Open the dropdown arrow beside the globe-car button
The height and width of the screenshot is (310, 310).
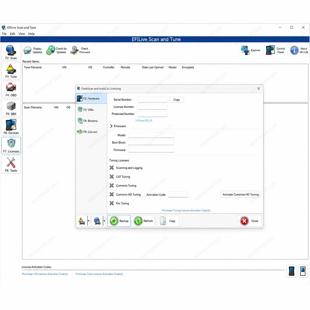coord(104,221)
